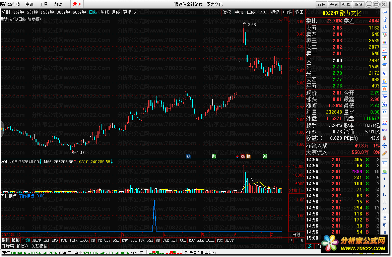Open the f(x) formula manager icon

coord(385,105)
